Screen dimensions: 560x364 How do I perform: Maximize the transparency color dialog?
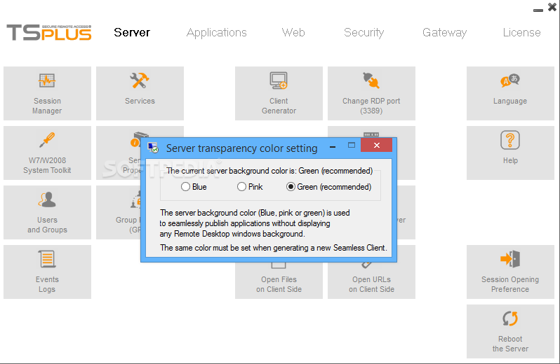352,145
